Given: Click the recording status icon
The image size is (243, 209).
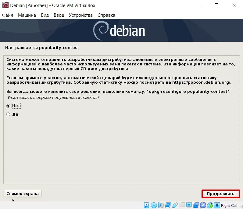Looking at the screenshot, I should pyautogui.click(x=196, y=205).
